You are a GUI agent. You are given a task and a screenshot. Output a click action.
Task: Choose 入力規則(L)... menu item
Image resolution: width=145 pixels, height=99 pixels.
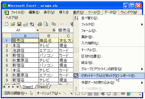[x=109, y=43]
